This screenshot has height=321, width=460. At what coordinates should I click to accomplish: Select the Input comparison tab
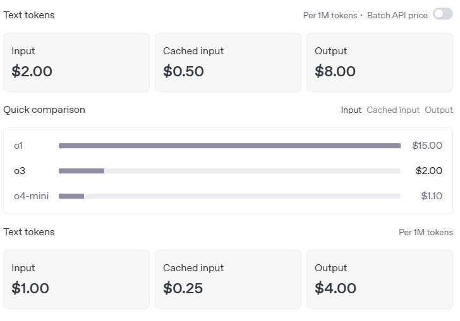(x=351, y=110)
